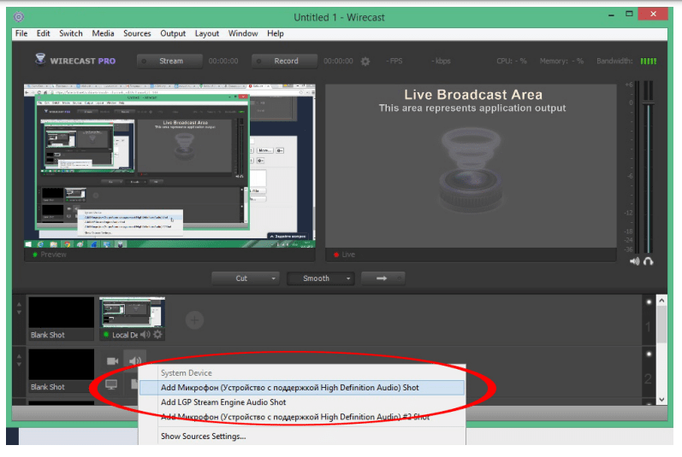Choose Show Sources Settings menu entry
682x457 pixels.
pyautogui.click(x=302, y=436)
